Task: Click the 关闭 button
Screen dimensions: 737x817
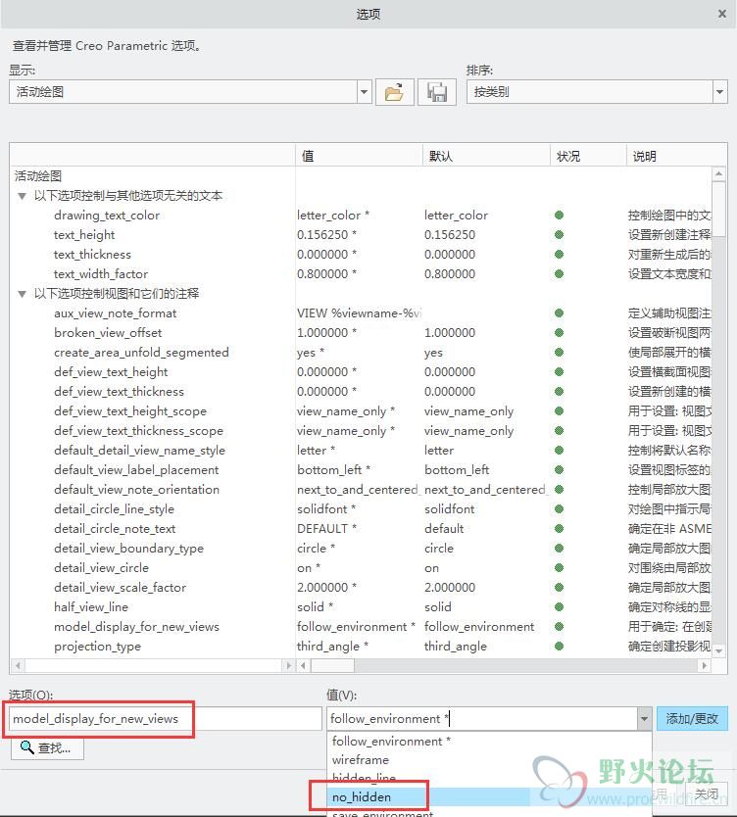Action: 707,794
